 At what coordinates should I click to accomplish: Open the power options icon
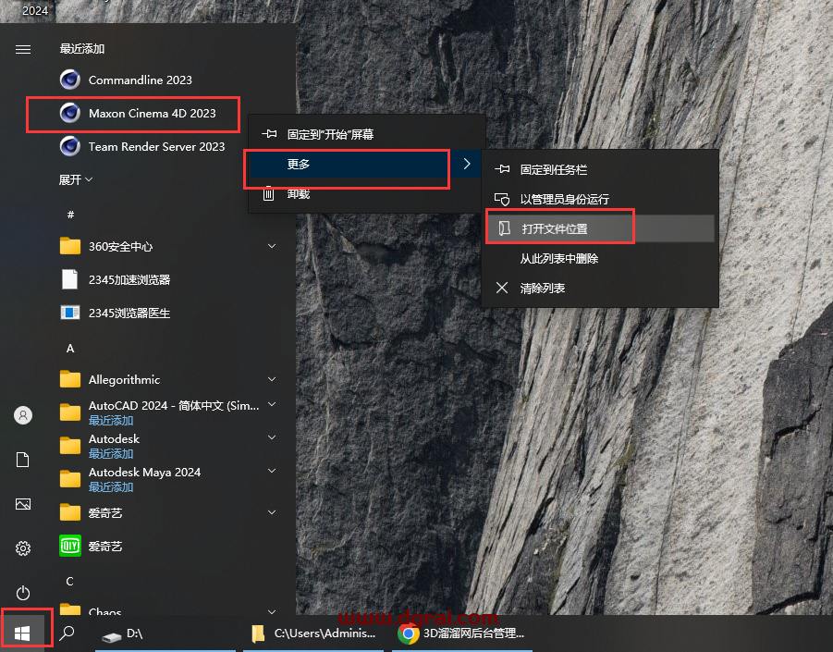[x=23, y=593]
